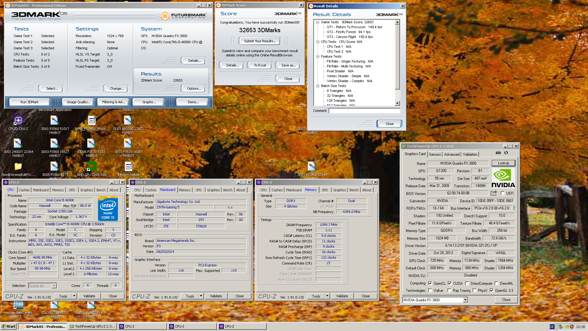
Task: Click the Lookup button in GPU-Z
Action: (x=503, y=163)
